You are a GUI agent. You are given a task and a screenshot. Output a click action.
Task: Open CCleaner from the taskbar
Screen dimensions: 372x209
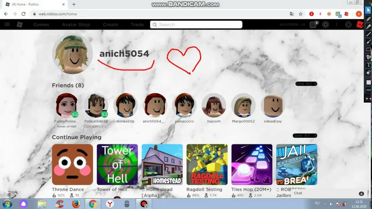tap(59, 204)
